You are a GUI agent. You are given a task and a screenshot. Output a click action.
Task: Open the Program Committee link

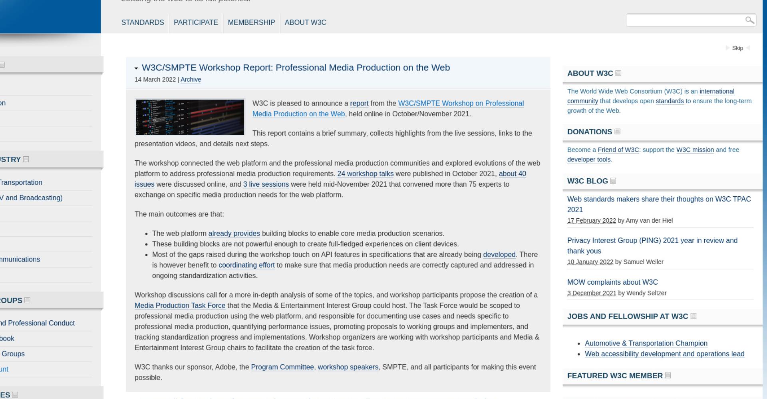282,367
